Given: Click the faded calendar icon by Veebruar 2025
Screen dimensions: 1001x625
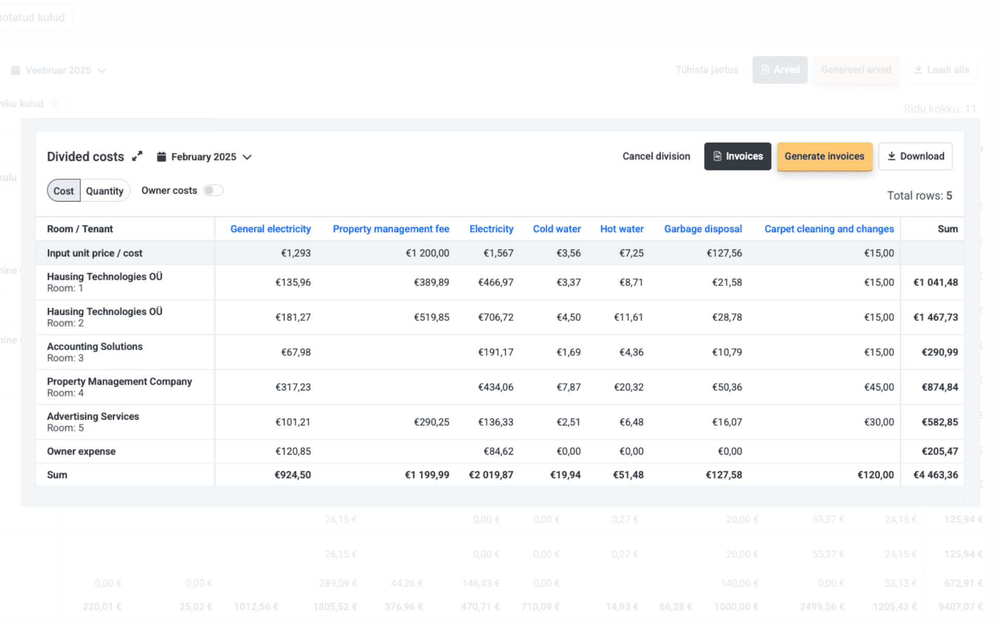Looking at the screenshot, I should pyautogui.click(x=16, y=70).
